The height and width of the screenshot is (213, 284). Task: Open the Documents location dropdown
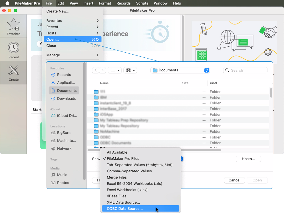(180, 70)
